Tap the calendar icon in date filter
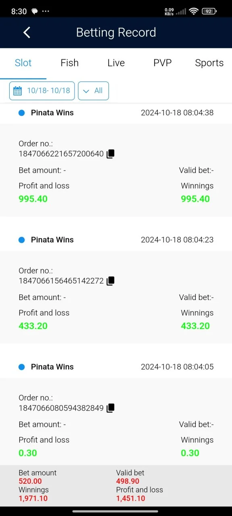 click(18, 91)
